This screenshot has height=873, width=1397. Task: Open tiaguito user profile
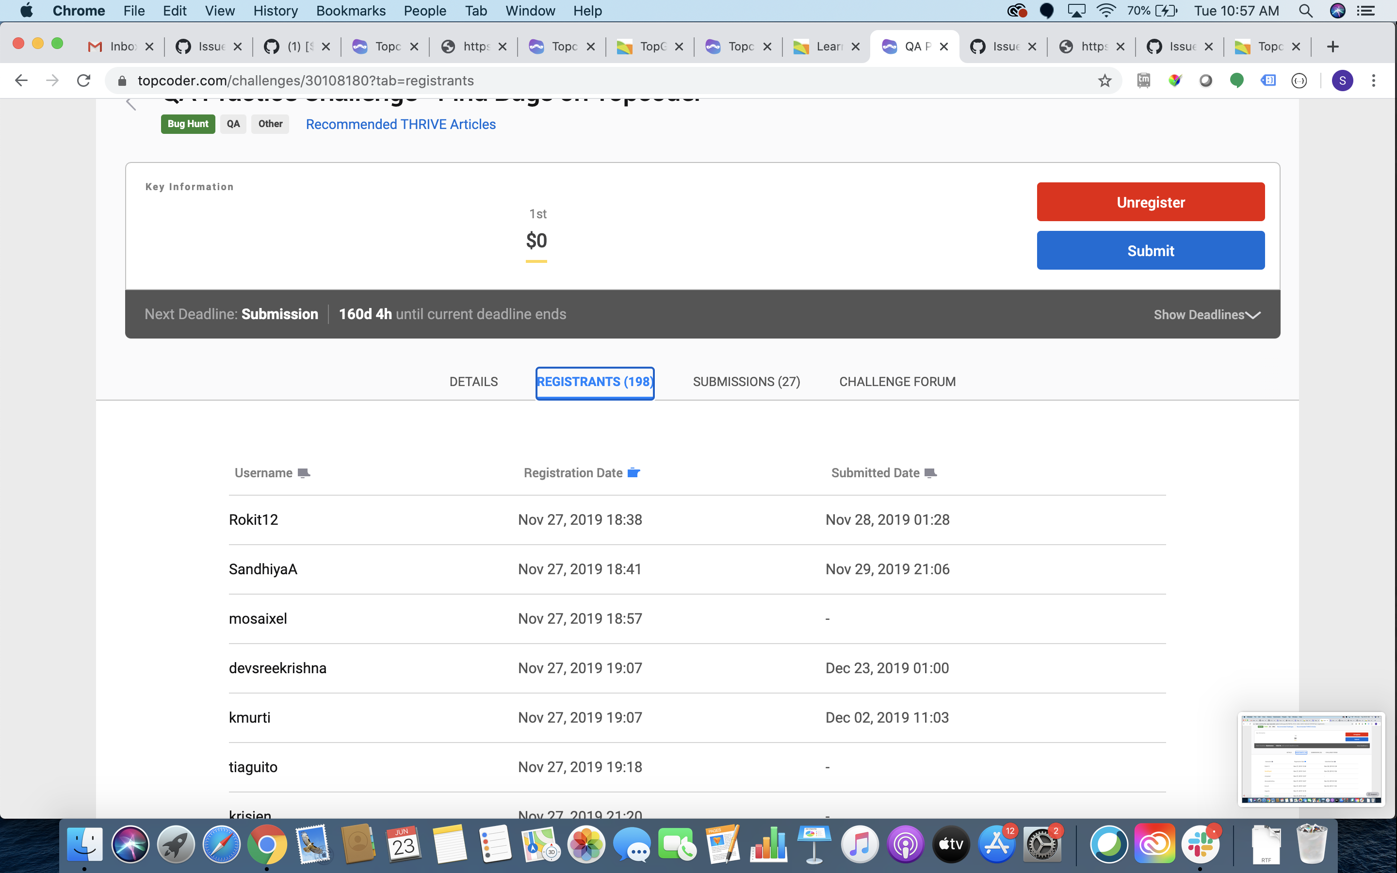coord(253,767)
